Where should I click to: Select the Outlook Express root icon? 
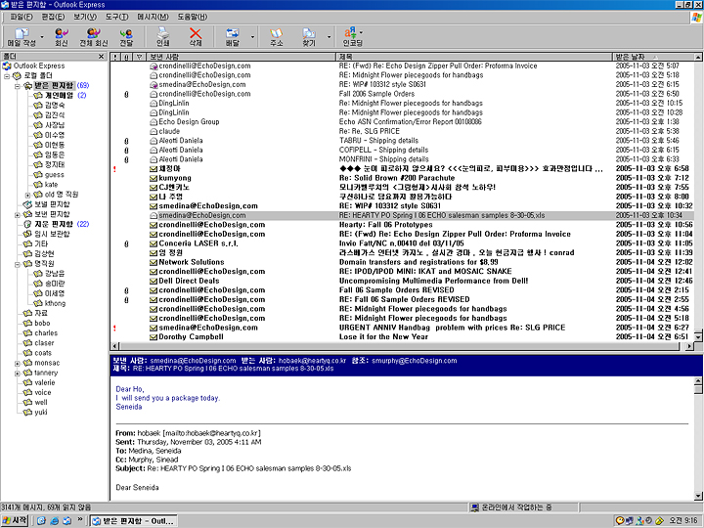(x=7, y=66)
